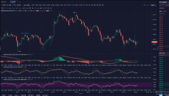Screen dimensions: 169x96
Task: Open settings for the RSI(6,12,24) panel
Action: click(11, 80)
